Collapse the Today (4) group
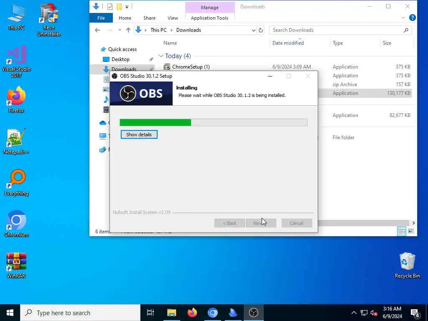Screen dimensions: 428x321 coord(161,56)
